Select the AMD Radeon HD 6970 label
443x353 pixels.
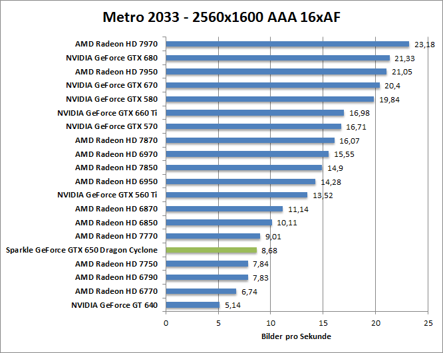point(116,154)
